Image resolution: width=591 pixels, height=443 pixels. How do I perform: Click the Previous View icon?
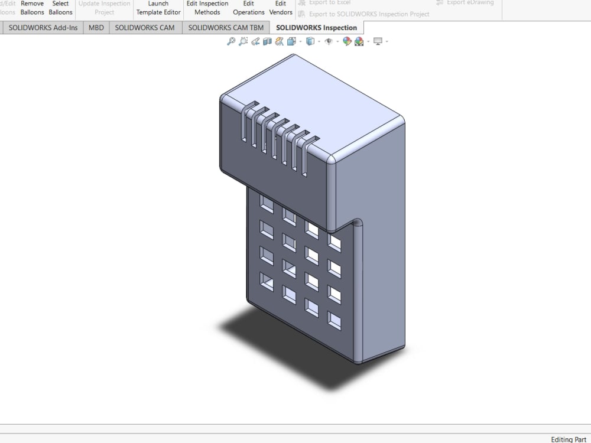pos(255,41)
